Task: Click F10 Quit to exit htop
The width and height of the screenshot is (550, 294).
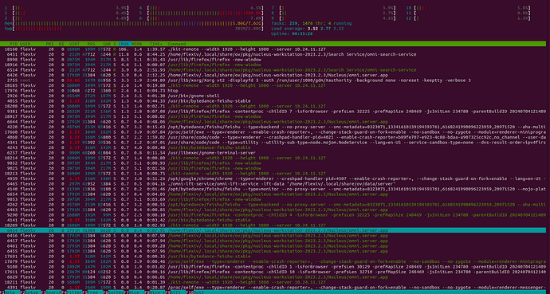Action: tap(195, 292)
